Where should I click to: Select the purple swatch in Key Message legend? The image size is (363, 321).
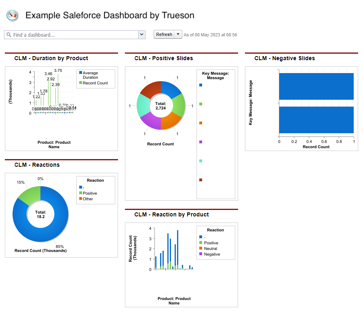pyautogui.click(x=201, y=142)
